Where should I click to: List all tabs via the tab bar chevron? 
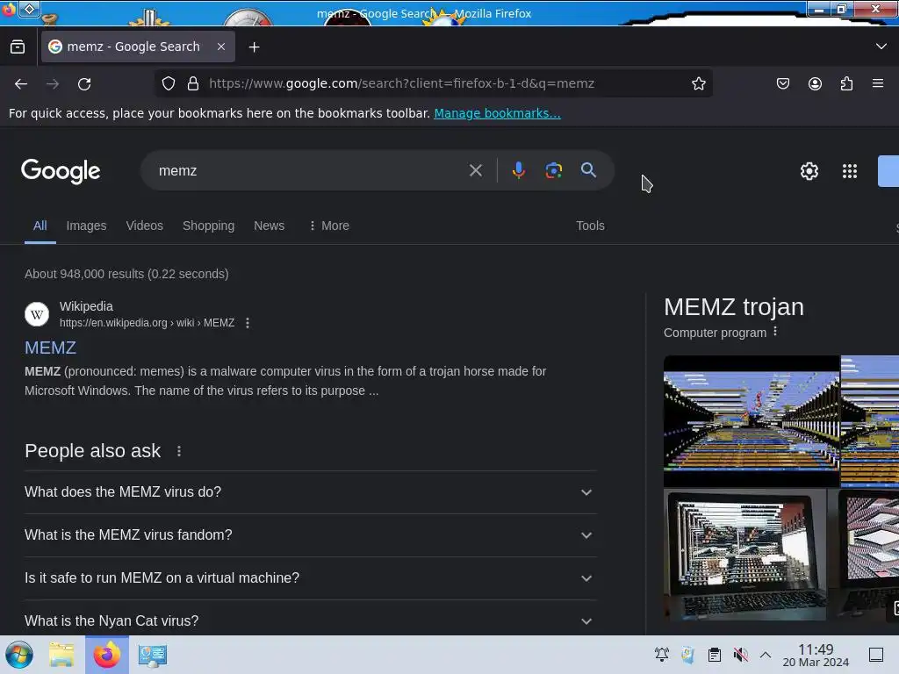coord(881,47)
